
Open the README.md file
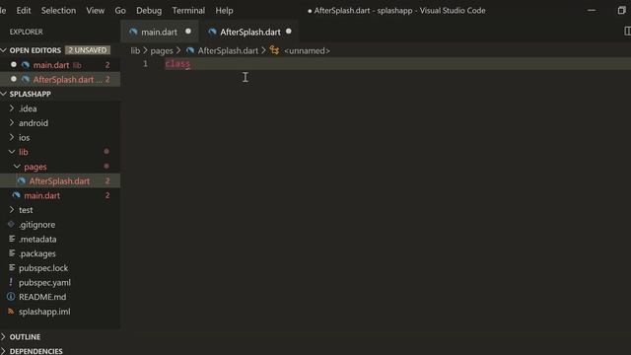coord(60,297)
